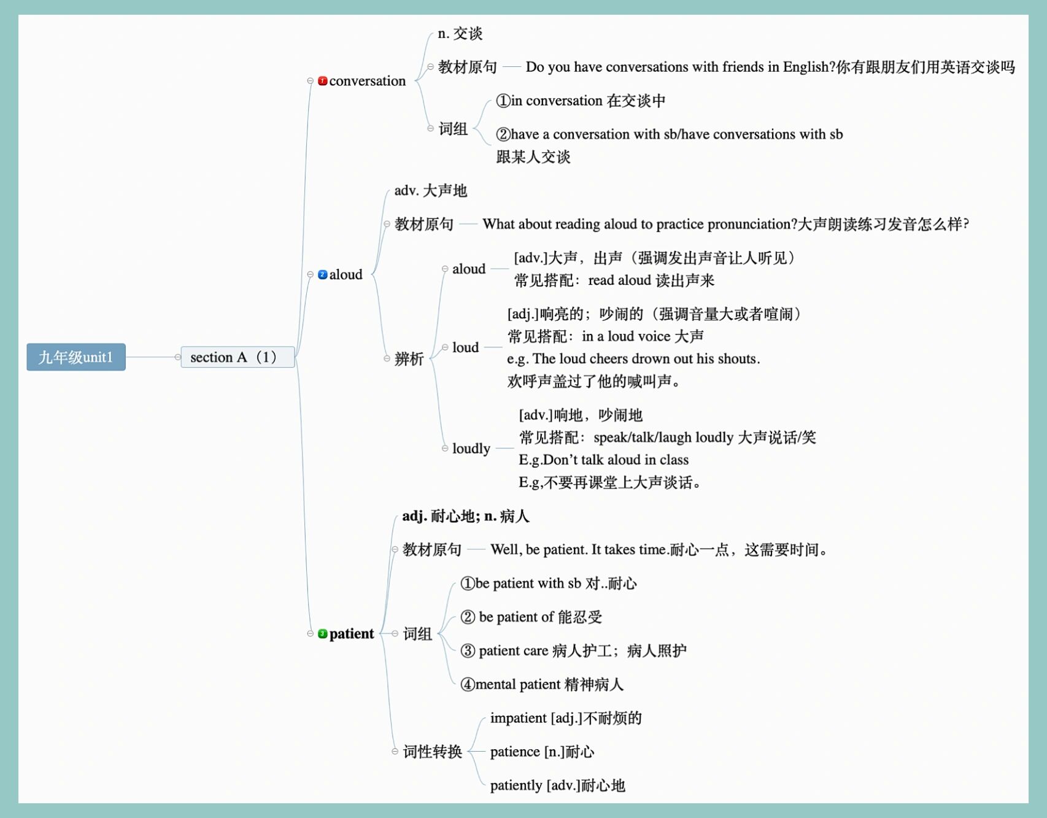Click 'patiently [adv.]耐心地' node
1047x818 pixels.
pyautogui.click(x=557, y=785)
